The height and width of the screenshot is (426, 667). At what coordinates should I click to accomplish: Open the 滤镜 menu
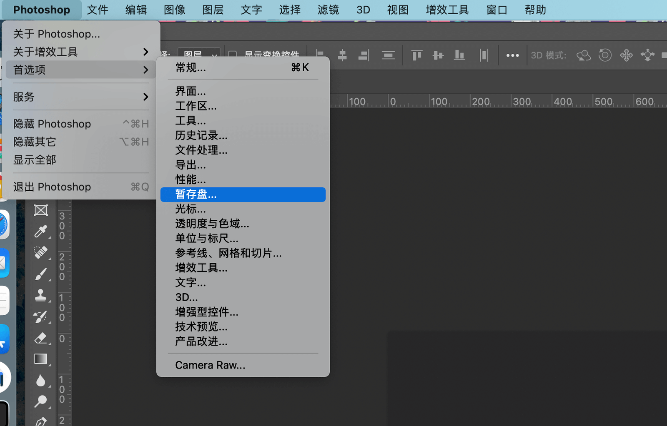328,10
